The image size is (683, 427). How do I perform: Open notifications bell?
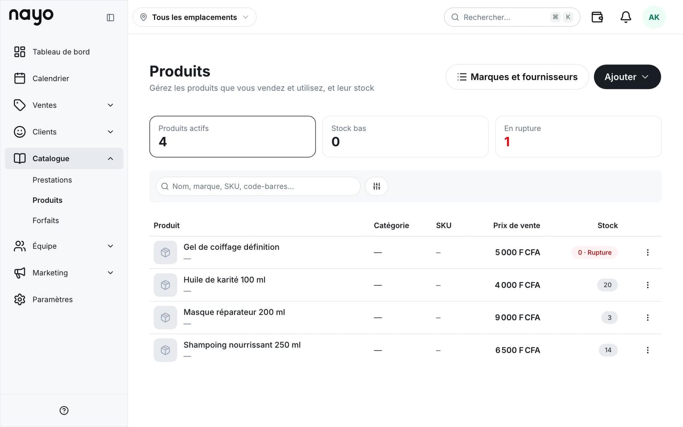(626, 17)
